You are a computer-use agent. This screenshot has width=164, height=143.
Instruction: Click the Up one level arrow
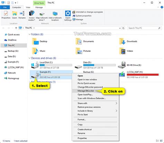[x=16, y=28]
